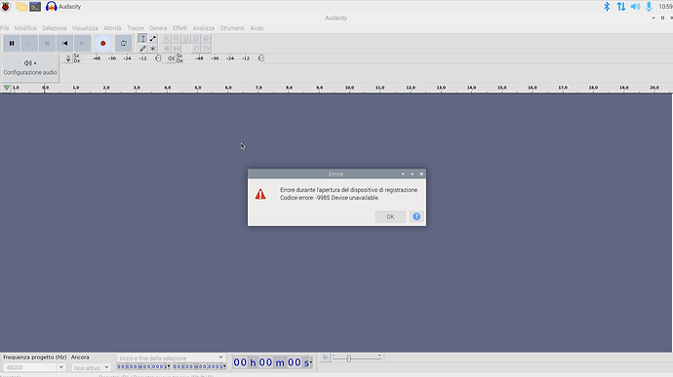Launch the terminal from the taskbar
Image resolution: width=673 pixels, height=377 pixels.
point(35,7)
